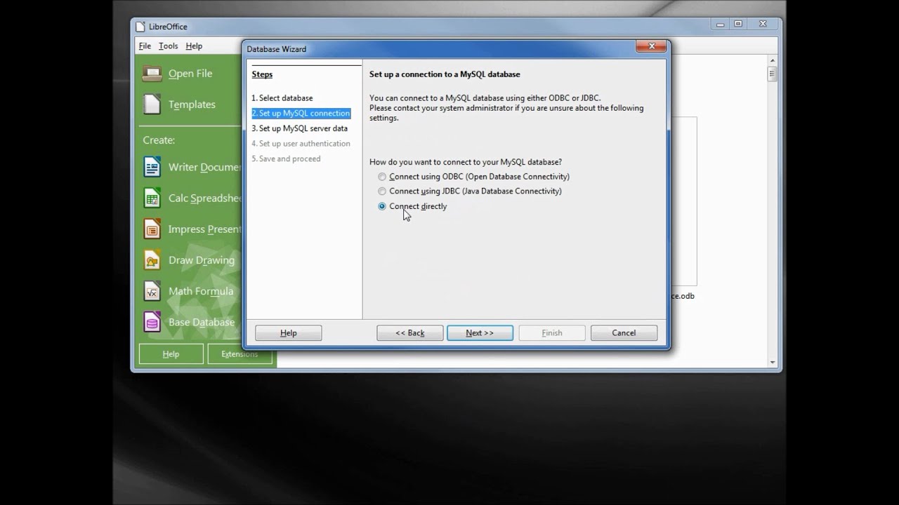This screenshot has width=899, height=505.
Task: Click the Start Center scrollbar down arrow
Action: (x=773, y=363)
